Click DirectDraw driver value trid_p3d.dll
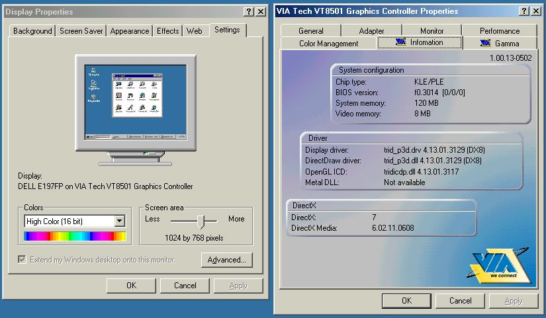 click(433, 161)
